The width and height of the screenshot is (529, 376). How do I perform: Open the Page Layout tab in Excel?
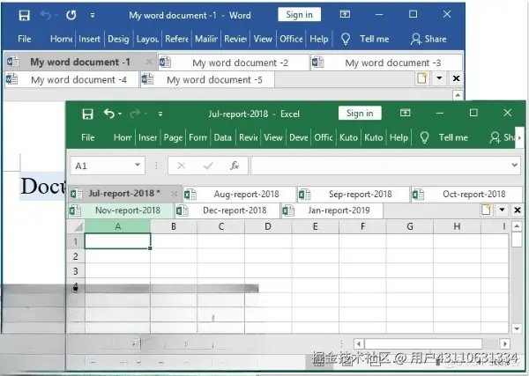pos(173,137)
